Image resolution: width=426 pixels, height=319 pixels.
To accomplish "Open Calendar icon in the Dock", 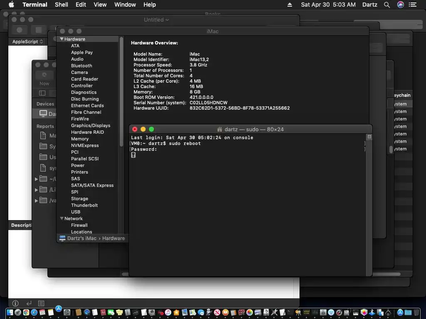I will pyautogui.click(x=42, y=312).
